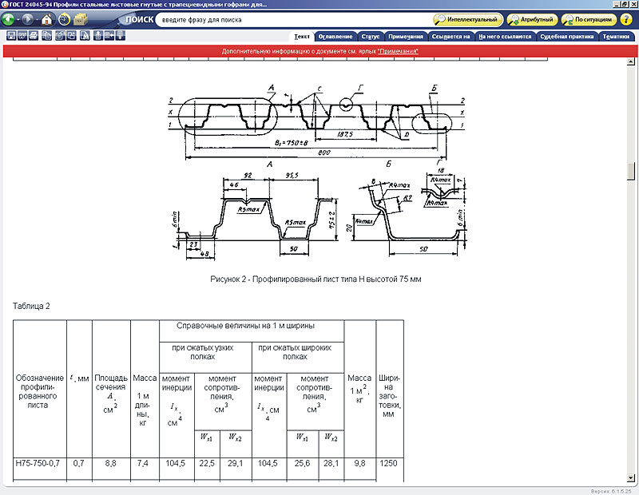Open По ситуациям search
639x495 pixels.
589,19
